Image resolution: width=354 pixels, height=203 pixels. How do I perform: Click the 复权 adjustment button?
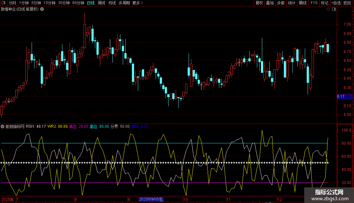pos(259,3)
